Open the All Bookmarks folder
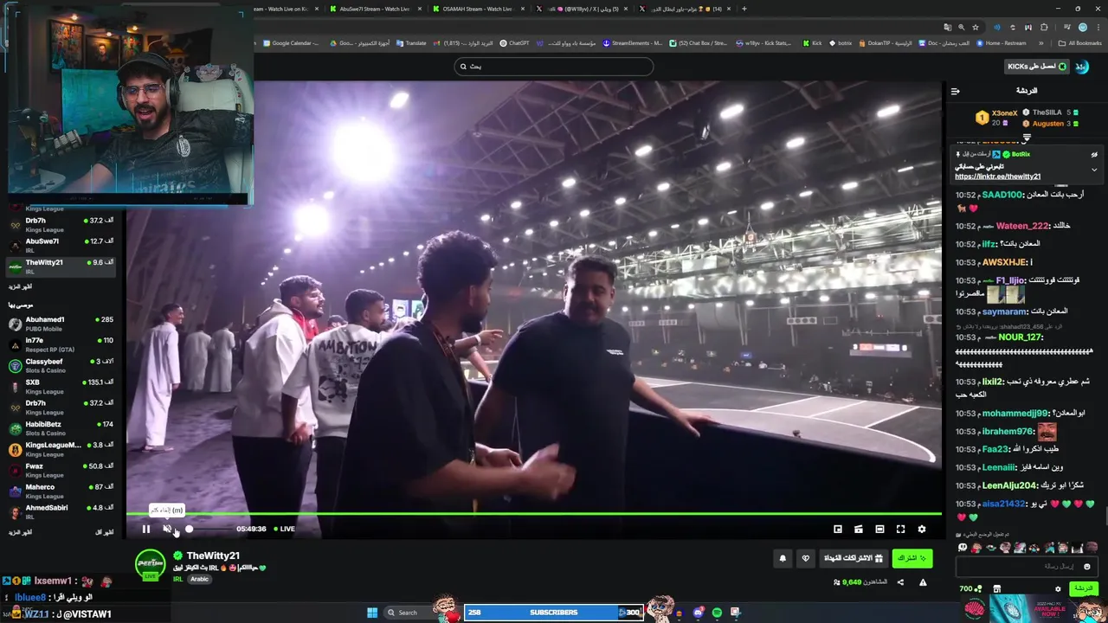The height and width of the screenshot is (623, 1108). pyautogui.click(x=1080, y=43)
